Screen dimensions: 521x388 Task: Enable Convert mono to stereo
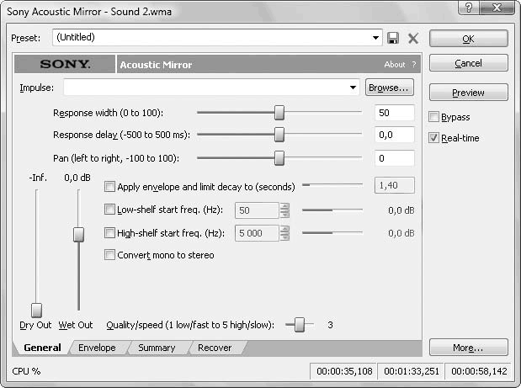click(x=109, y=255)
